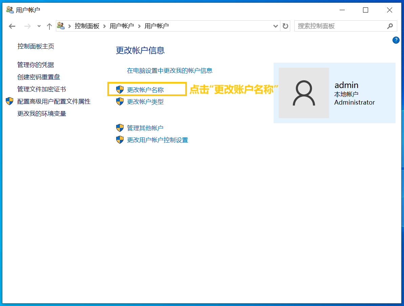The width and height of the screenshot is (404, 306).
Task: Click the shield icon beside 配置高级用户配置文件属性
Action: (x=9, y=101)
